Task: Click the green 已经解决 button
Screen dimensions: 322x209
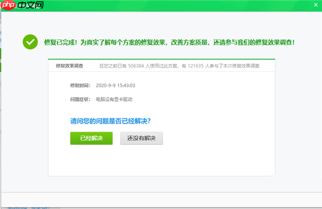Action: click(x=91, y=138)
